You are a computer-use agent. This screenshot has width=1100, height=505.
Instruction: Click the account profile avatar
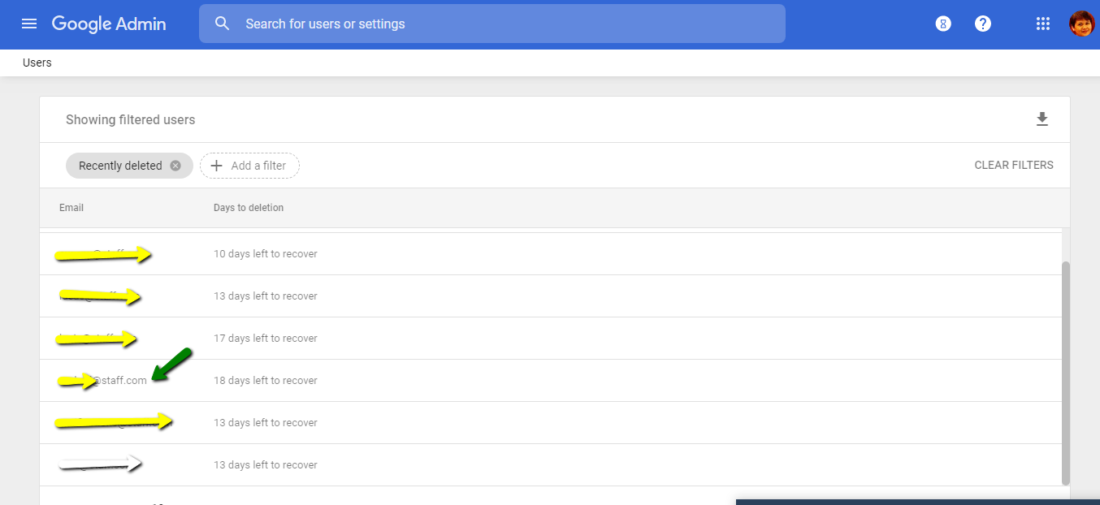pos(1081,24)
